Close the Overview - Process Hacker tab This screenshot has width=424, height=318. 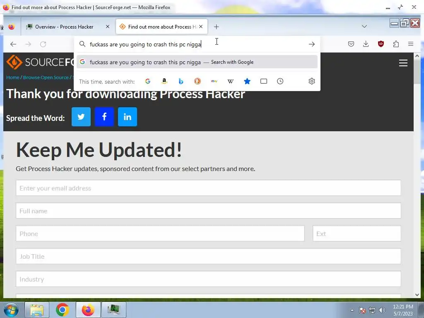pos(108,26)
